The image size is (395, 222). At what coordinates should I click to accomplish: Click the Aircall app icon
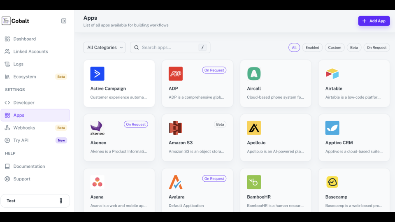254,74
